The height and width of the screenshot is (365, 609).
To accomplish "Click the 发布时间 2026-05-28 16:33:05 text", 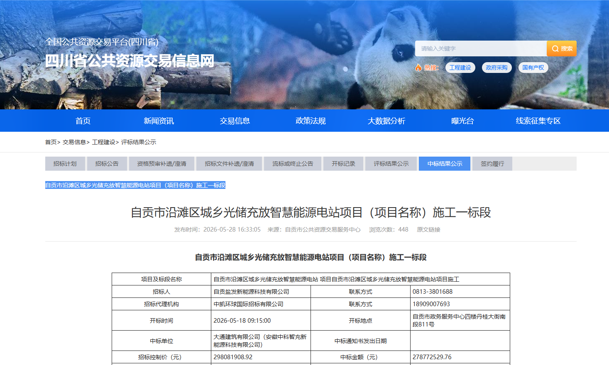I will pyautogui.click(x=217, y=230).
